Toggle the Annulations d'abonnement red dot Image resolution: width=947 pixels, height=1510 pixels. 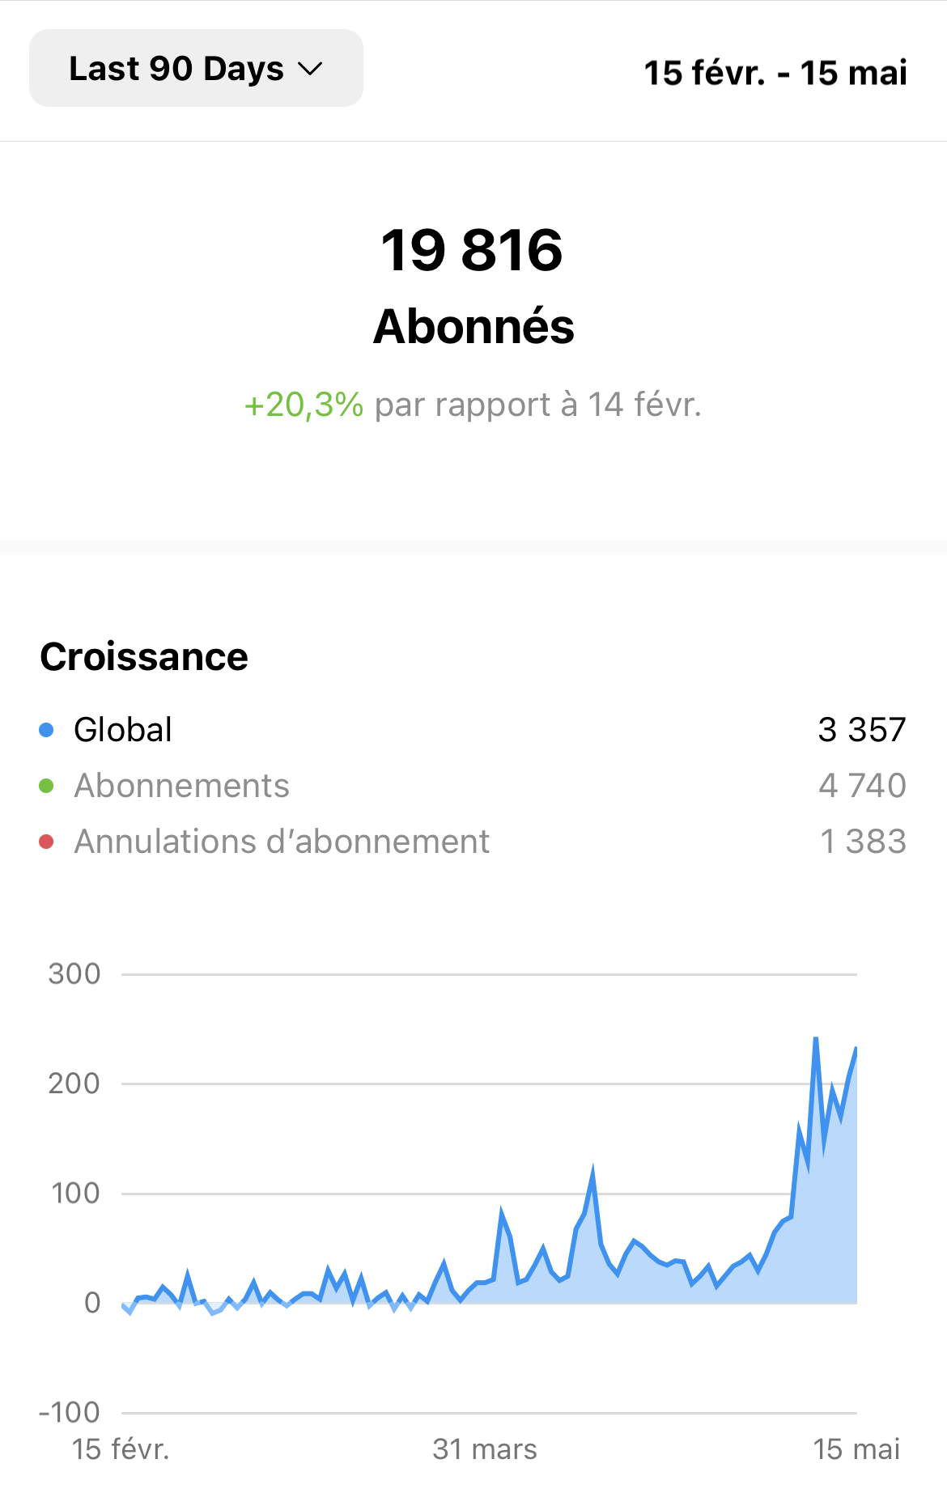[x=46, y=842]
